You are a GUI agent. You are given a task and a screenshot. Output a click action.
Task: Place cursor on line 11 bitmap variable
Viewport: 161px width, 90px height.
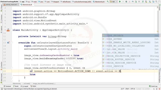[52, 36]
